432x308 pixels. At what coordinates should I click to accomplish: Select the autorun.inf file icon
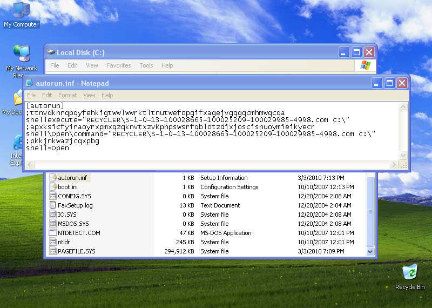pos(53,178)
